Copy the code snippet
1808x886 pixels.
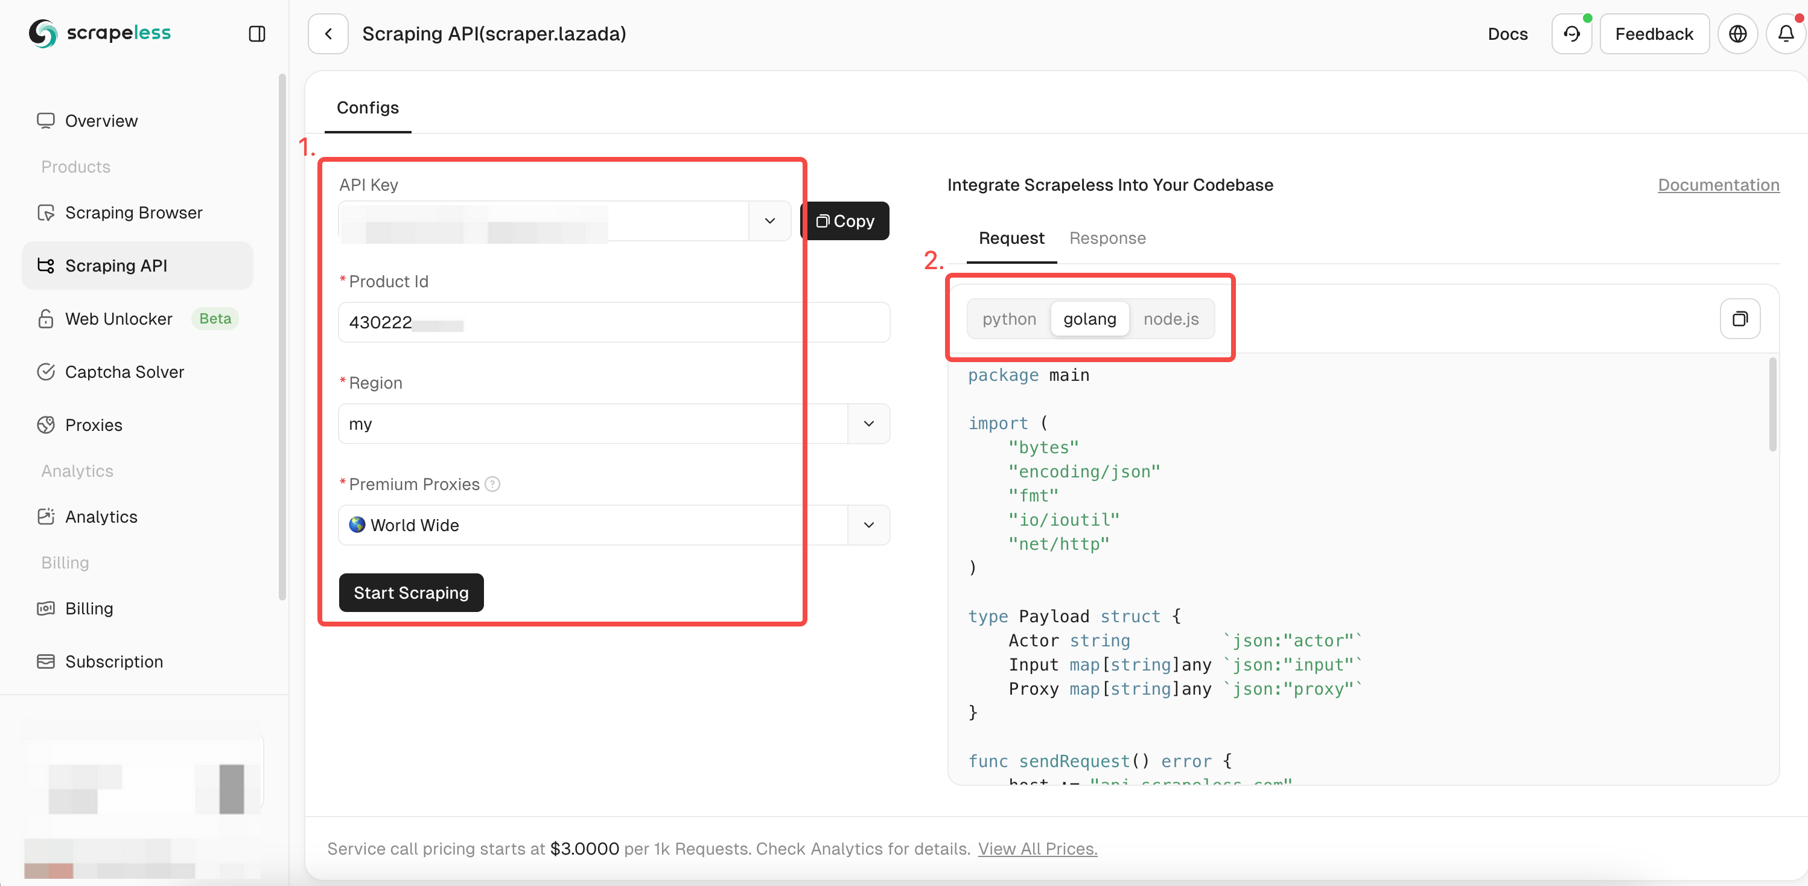[1739, 319]
